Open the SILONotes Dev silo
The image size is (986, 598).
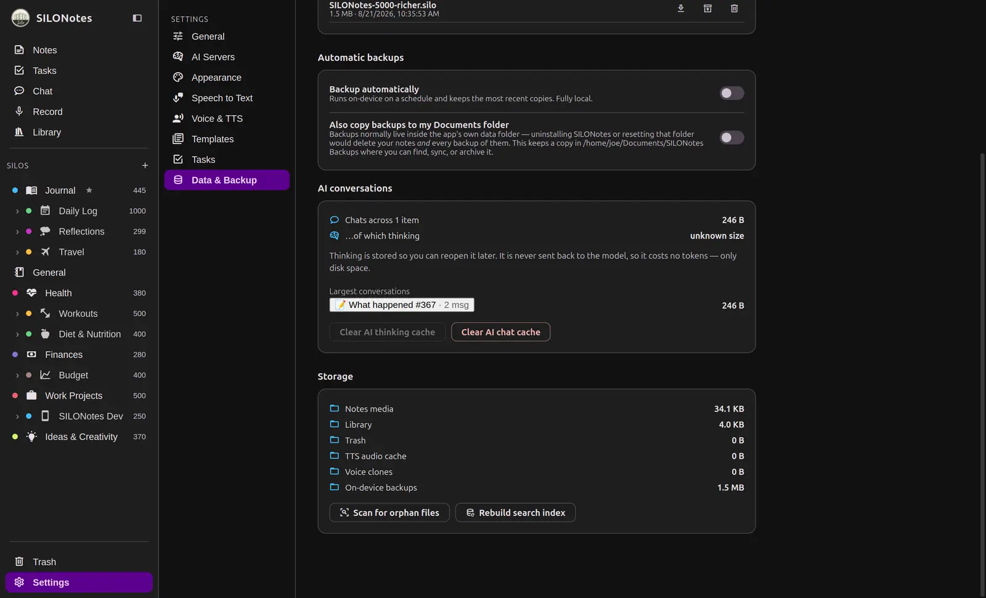(x=79, y=416)
